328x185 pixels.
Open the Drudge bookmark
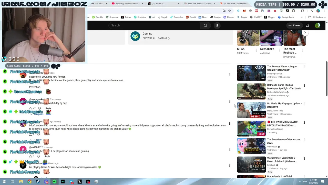[216, 17]
